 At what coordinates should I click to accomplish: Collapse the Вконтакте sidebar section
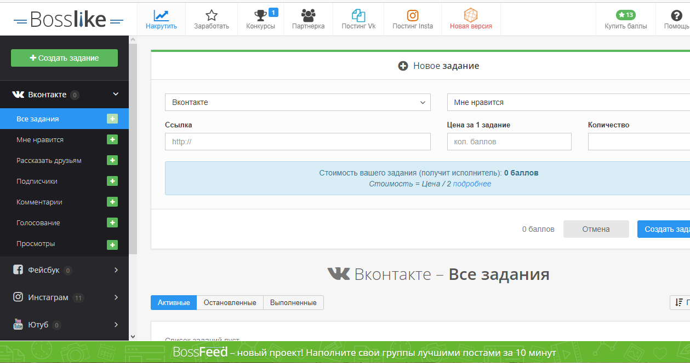(x=116, y=94)
